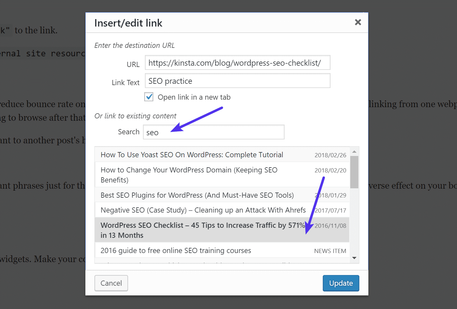Click inside the Search box containing seo
This screenshot has width=457, height=309.
(x=213, y=132)
